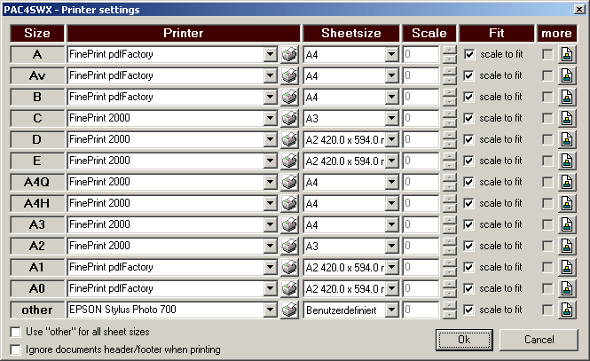Image resolution: width=590 pixels, height=361 pixels.
Task: Click the A4Q size button
Action: point(37,183)
